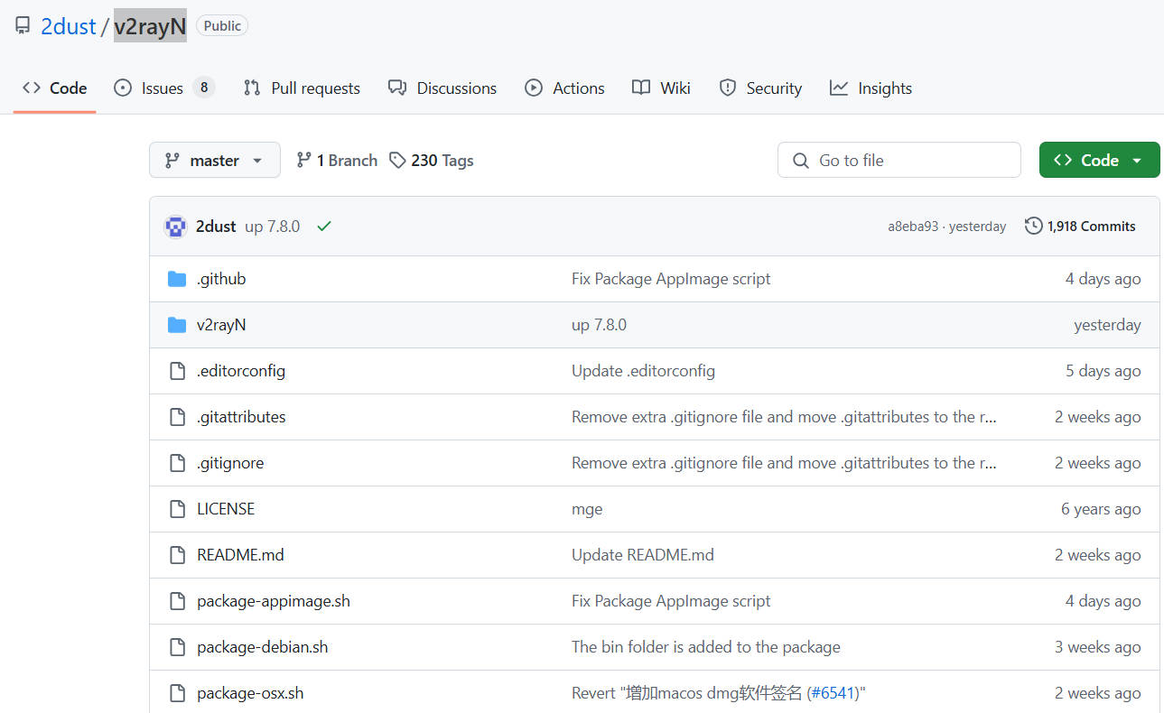Click the LICENSE file icon
This screenshot has width=1164, height=713.
click(x=178, y=509)
